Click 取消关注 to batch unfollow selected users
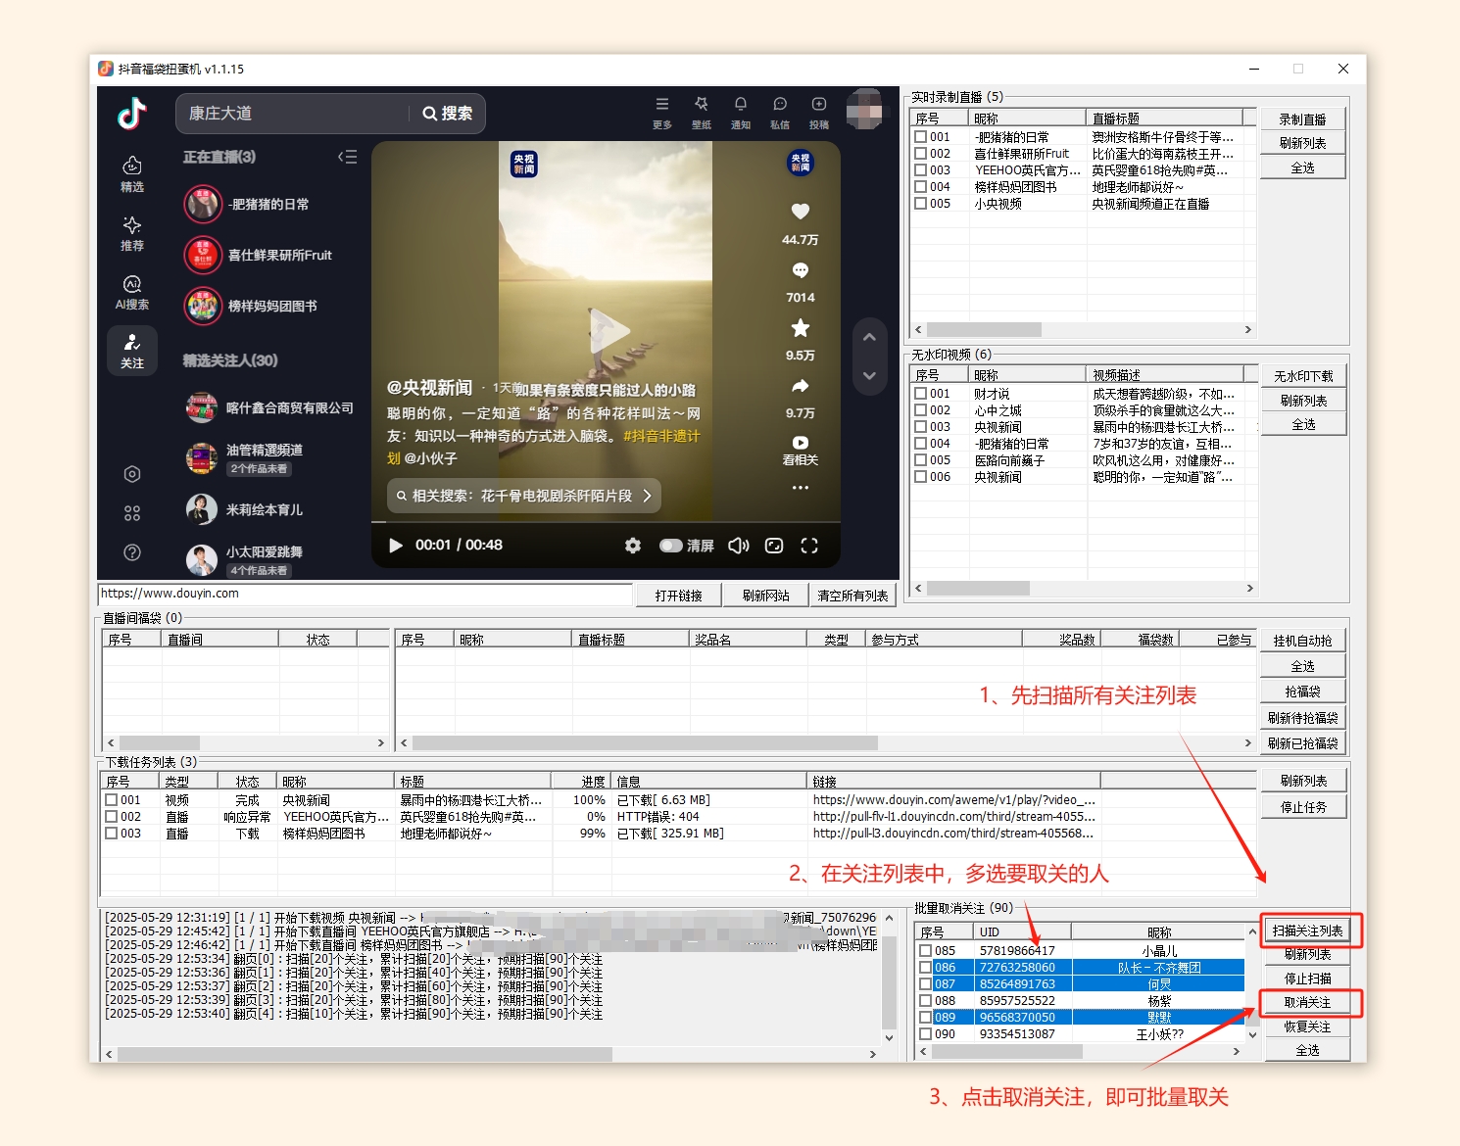This screenshot has height=1146, width=1460. point(1310,1002)
